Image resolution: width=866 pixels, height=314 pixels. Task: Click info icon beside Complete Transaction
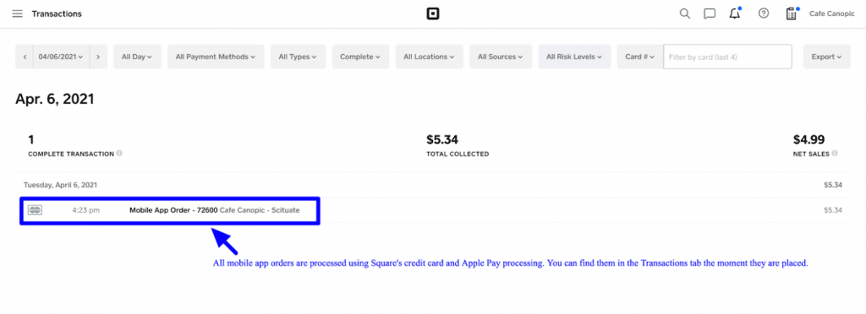[x=119, y=154]
